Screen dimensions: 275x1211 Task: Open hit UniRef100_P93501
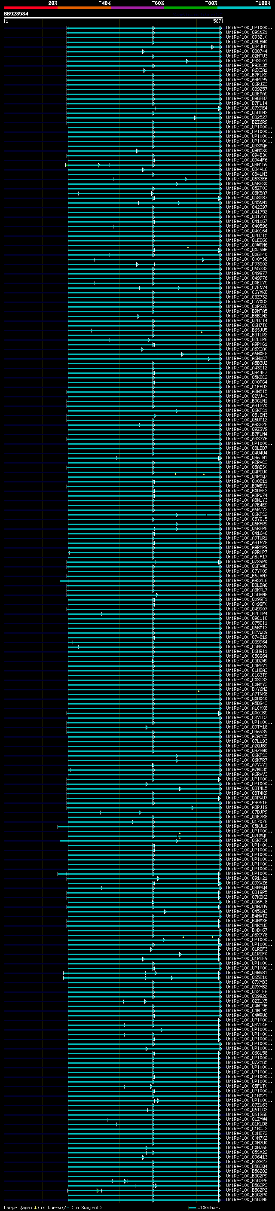[x=247, y=61]
